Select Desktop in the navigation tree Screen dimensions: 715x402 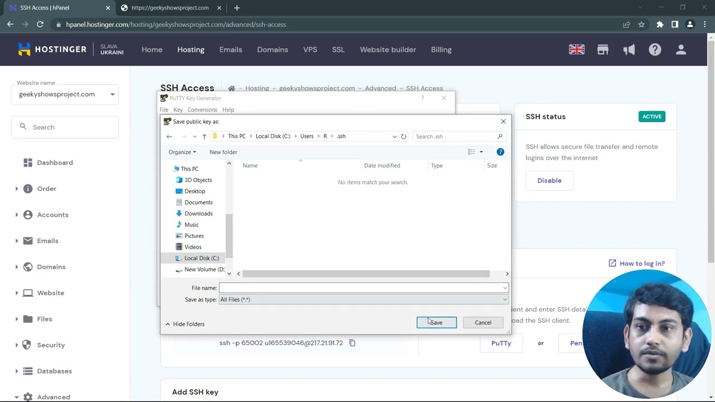click(x=194, y=191)
